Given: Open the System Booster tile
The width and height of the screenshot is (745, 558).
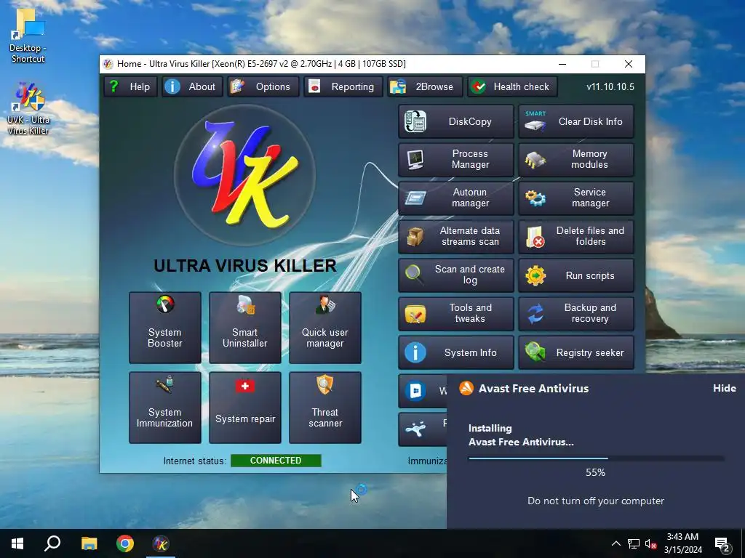Looking at the screenshot, I should [x=165, y=328].
